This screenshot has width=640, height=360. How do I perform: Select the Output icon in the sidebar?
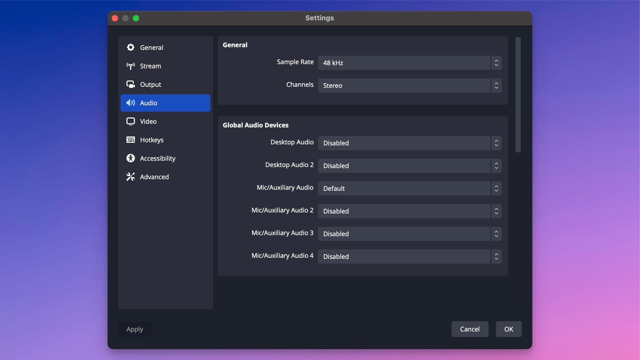click(131, 84)
